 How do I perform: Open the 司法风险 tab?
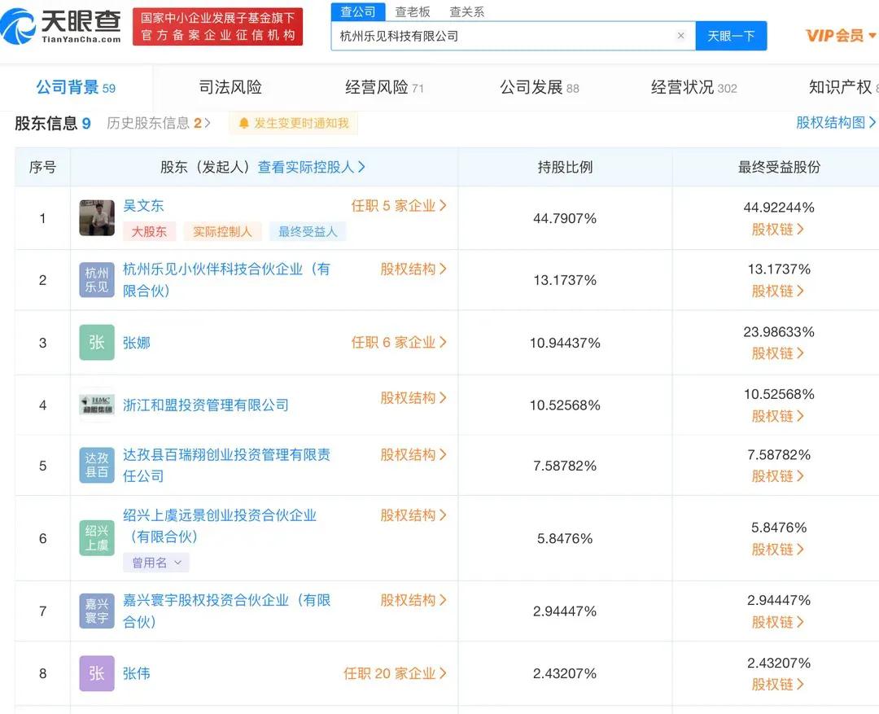[x=230, y=87]
